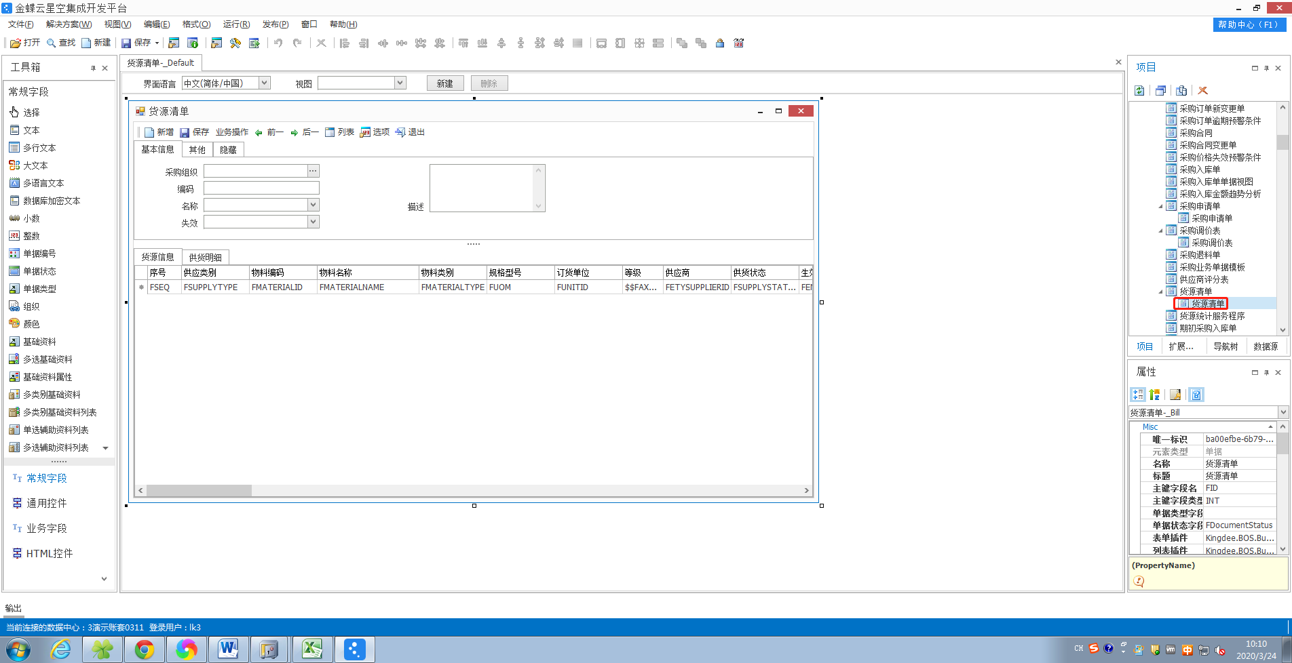The height and width of the screenshot is (663, 1292).
Task: Open the 发布(P) menu
Action: point(275,24)
